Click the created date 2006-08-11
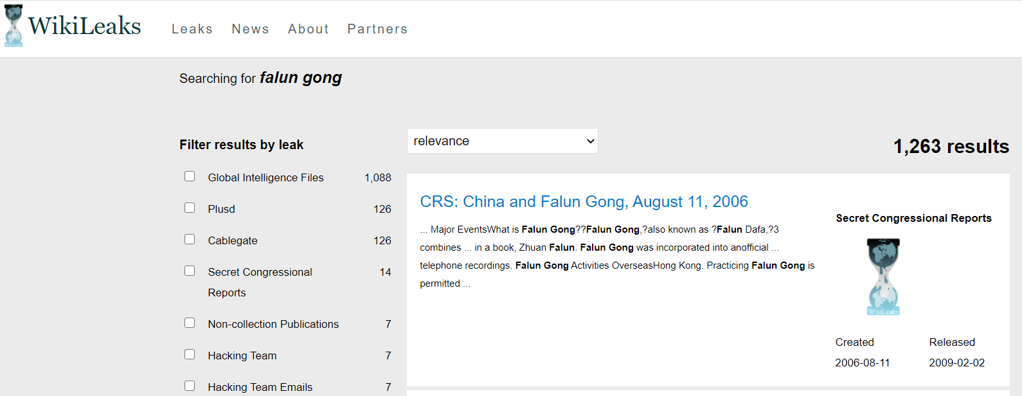 pyautogui.click(x=863, y=363)
